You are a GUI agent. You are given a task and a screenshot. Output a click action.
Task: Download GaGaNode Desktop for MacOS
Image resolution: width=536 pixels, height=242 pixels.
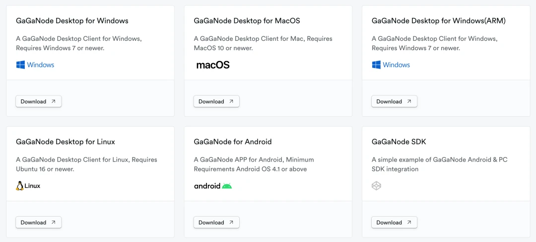(x=216, y=101)
